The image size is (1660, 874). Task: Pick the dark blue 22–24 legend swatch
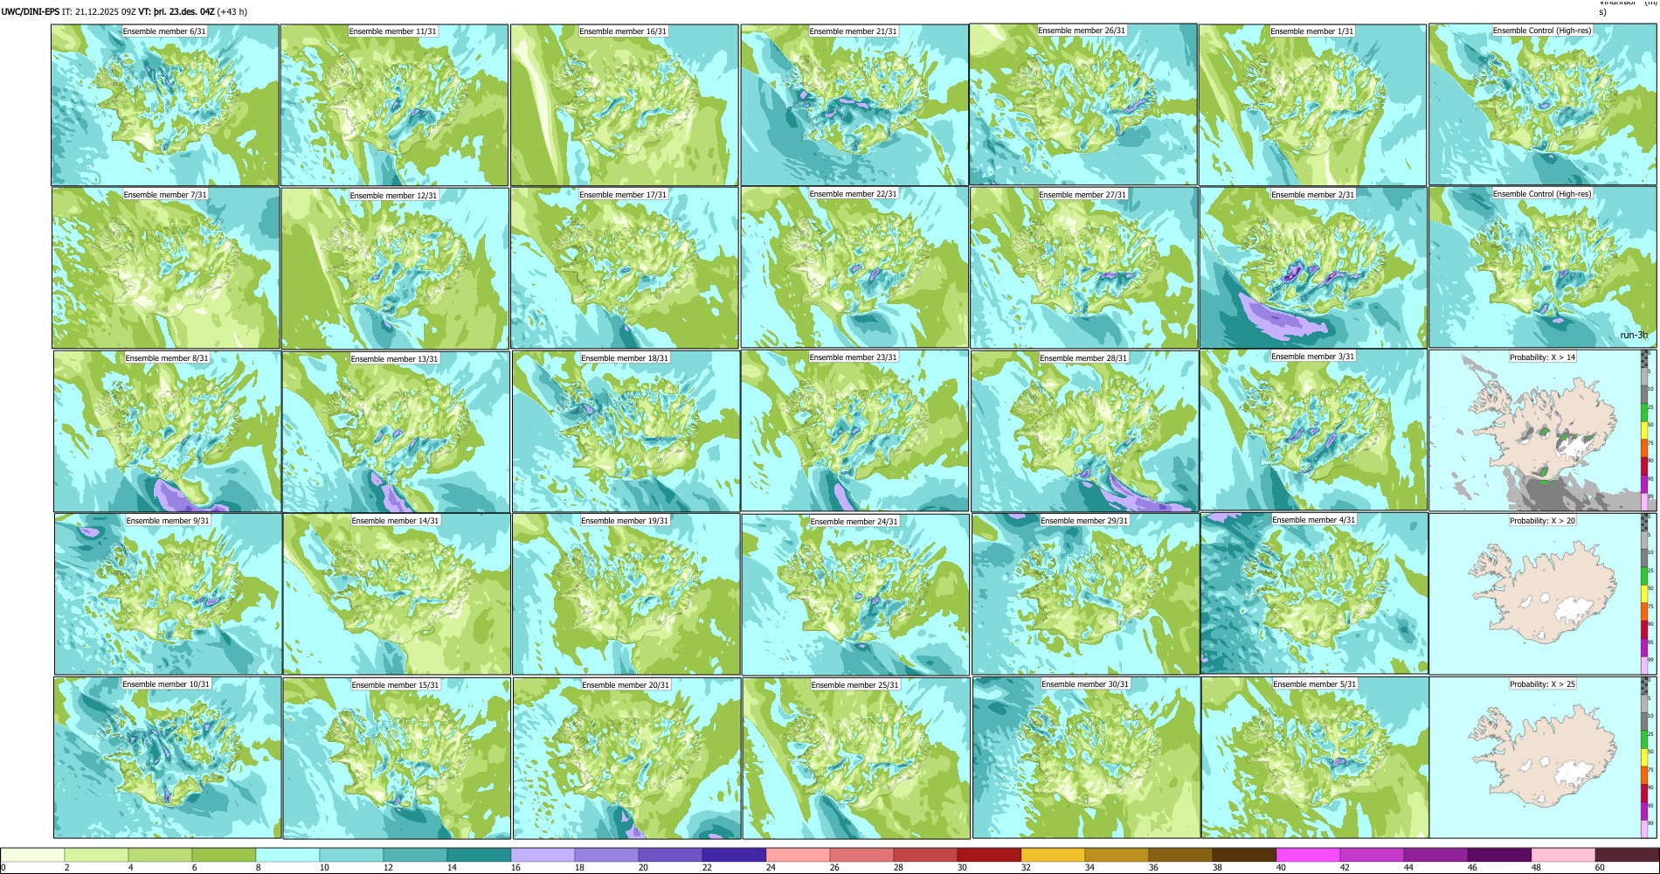[734, 855]
